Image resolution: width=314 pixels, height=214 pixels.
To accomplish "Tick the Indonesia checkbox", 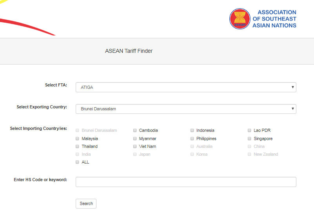I will (x=192, y=131).
